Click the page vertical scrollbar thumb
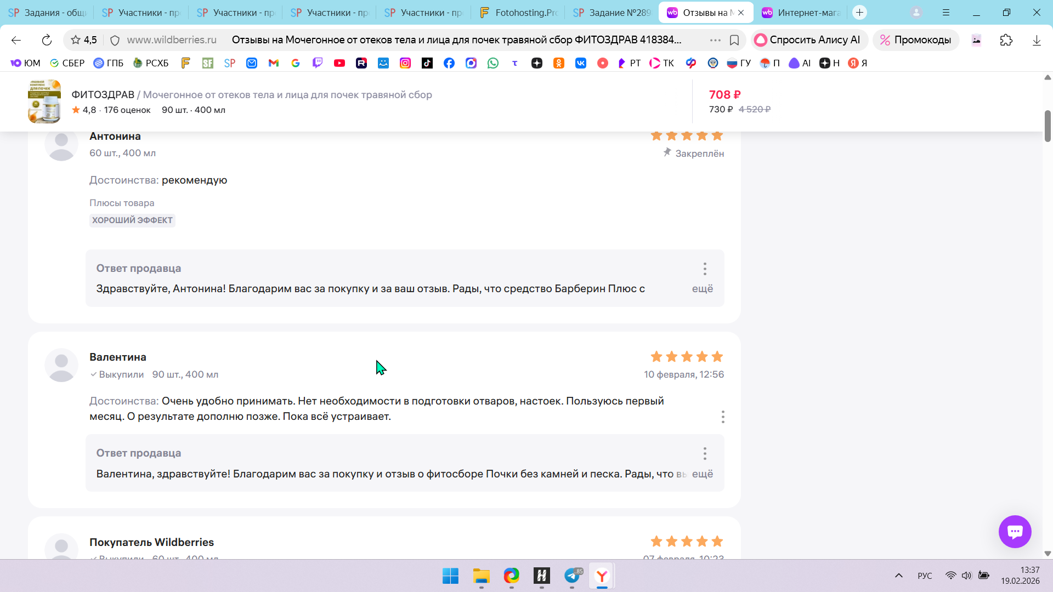The height and width of the screenshot is (592, 1053). point(1047,126)
